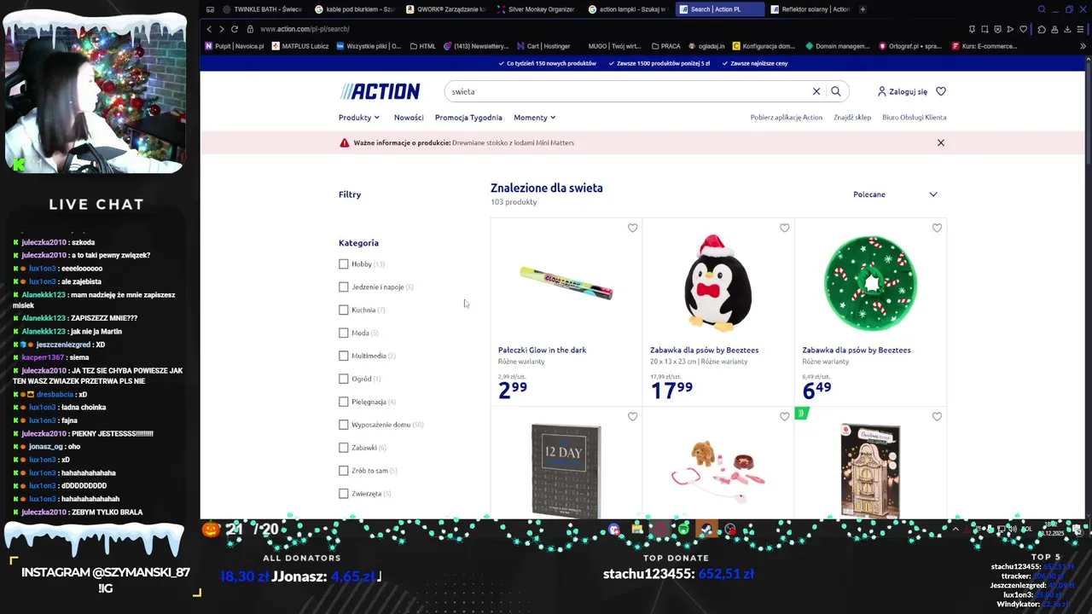Check the Kuchnia category filter
This screenshot has height=614, width=1092.
[x=344, y=310]
